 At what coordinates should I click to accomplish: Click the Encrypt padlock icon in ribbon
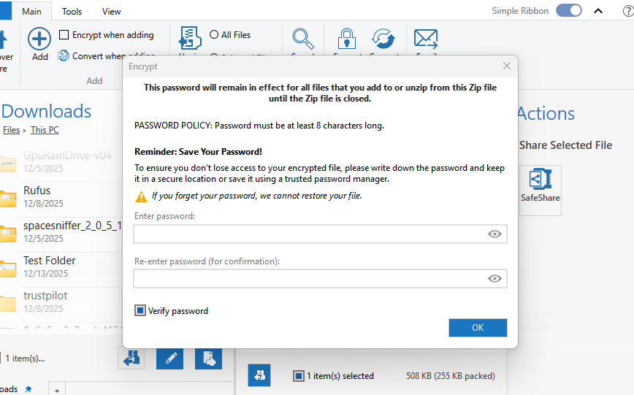346,39
